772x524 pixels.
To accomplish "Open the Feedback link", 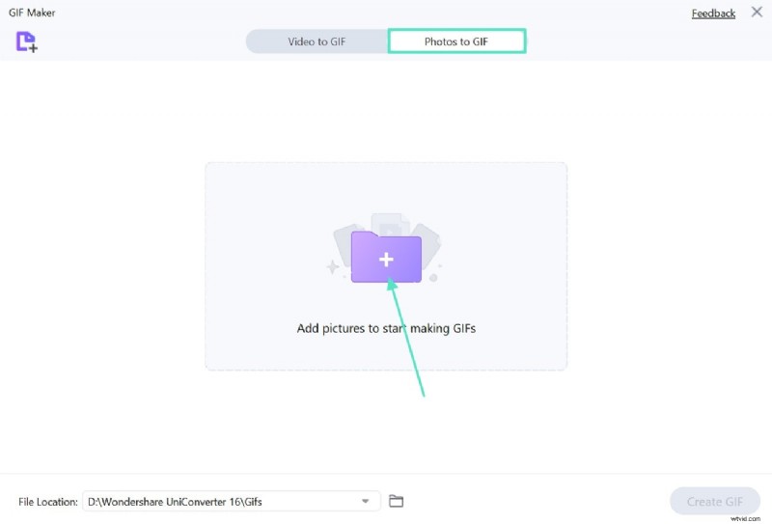I will pyautogui.click(x=713, y=14).
